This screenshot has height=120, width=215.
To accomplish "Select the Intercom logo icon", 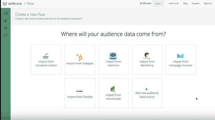I will (113, 56).
